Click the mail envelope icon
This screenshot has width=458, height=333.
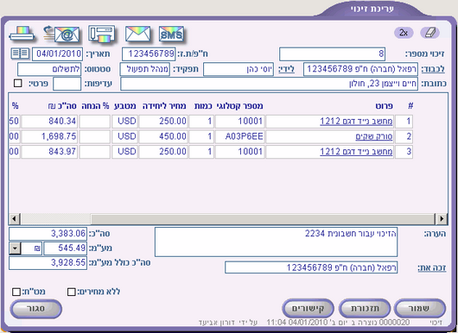pyautogui.click(x=138, y=35)
